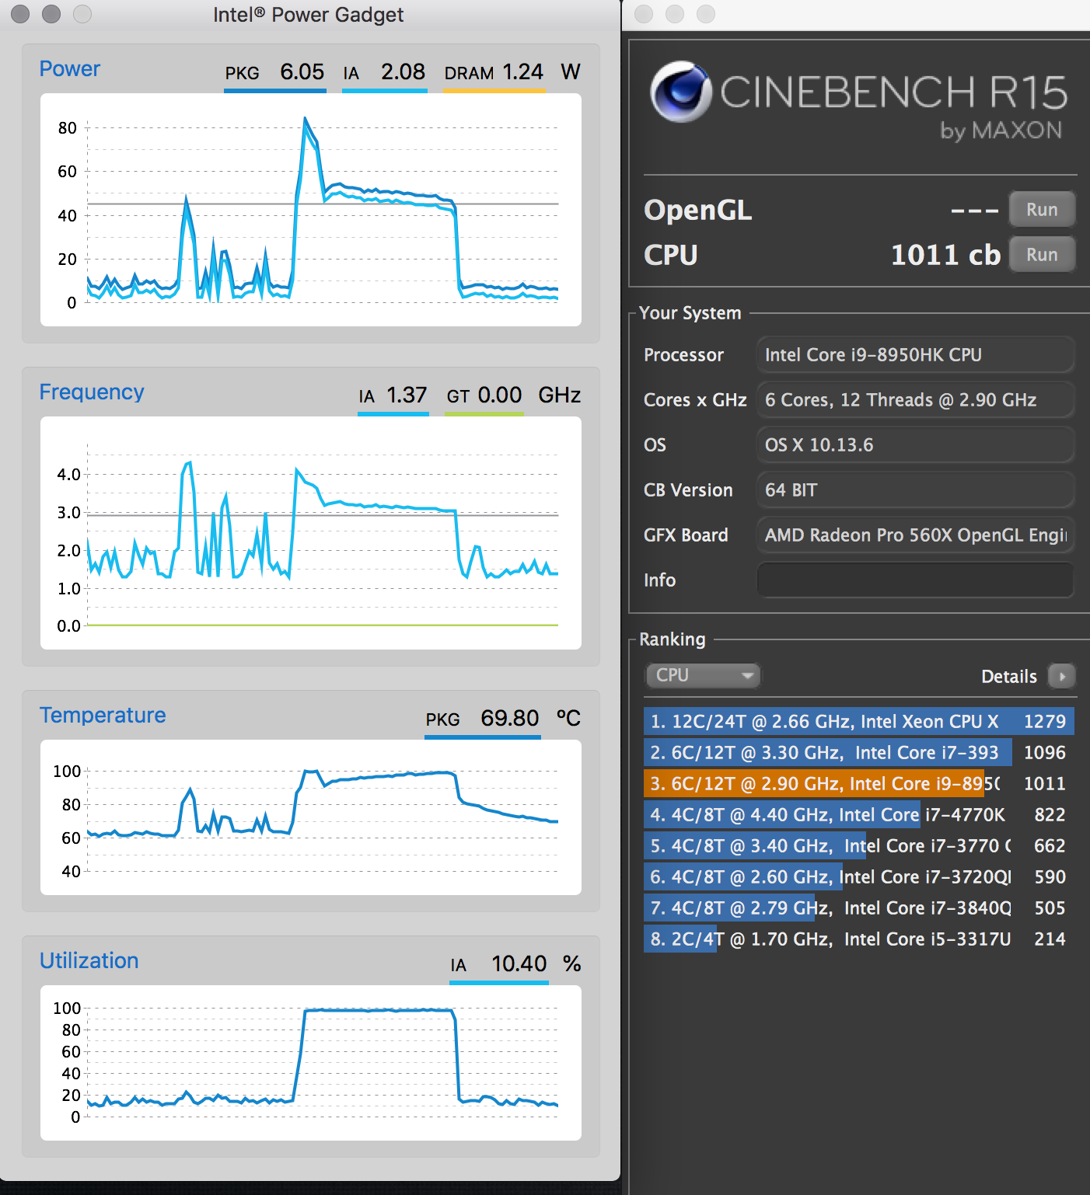Click the Utilization graph in Power Gadget
This screenshot has width=1090, height=1195.
[311, 1063]
